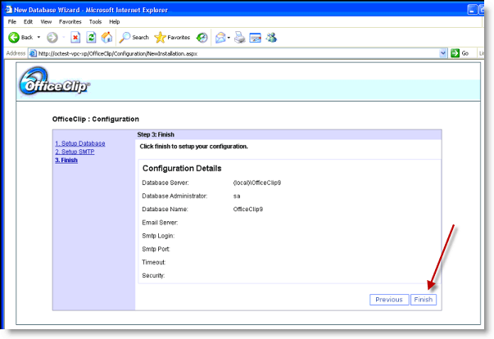Click the Security: label
Image resolution: width=494 pixels, height=339 pixels.
click(x=153, y=276)
